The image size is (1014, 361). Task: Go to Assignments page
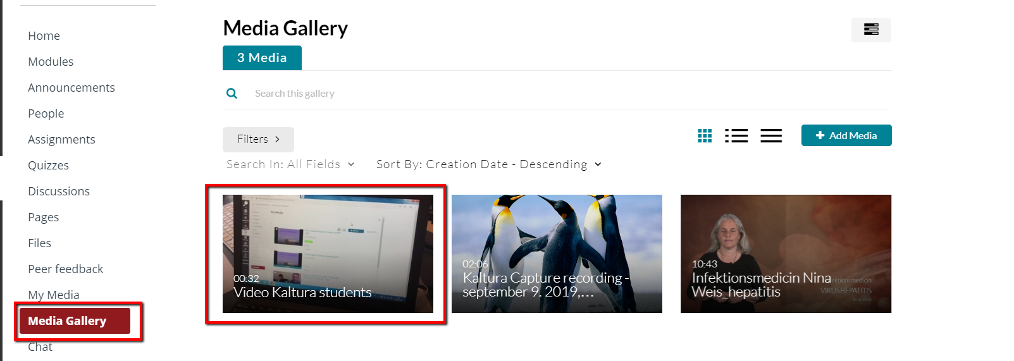[61, 139]
